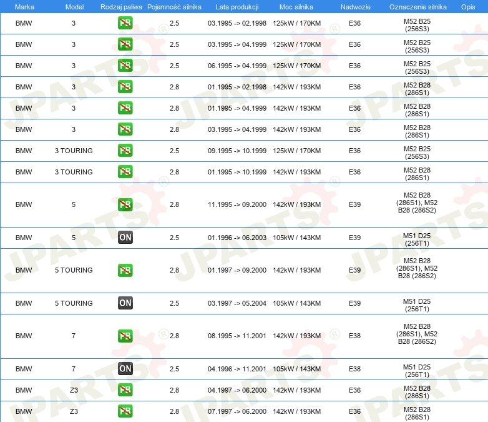This screenshot has height=422, width=488.
Task: Click the Oznaczenie silnika column header
Action: [417, 7]
